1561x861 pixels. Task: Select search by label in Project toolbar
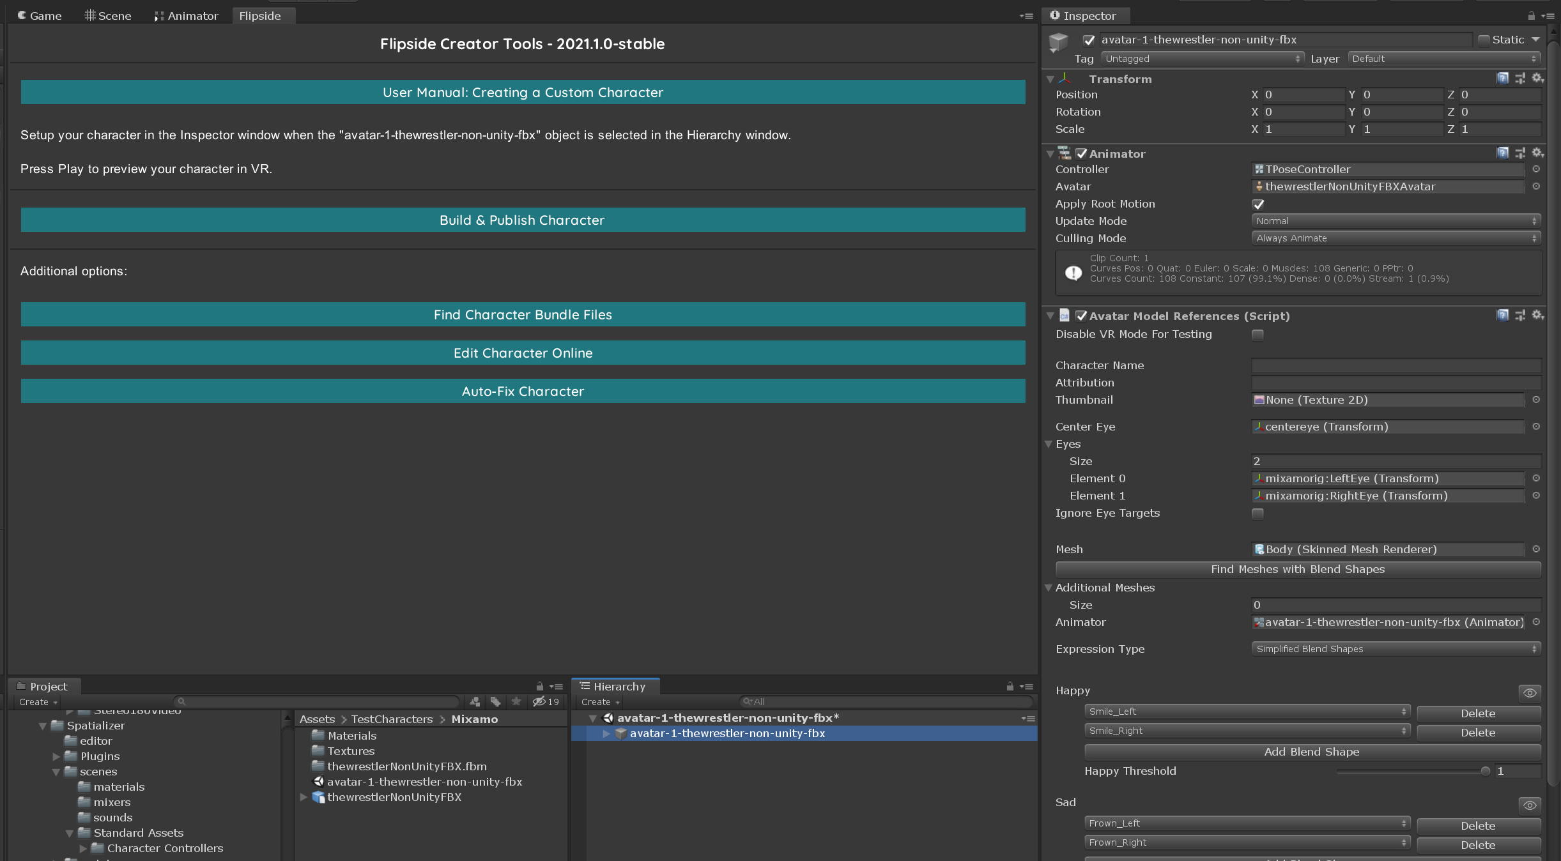496,701
